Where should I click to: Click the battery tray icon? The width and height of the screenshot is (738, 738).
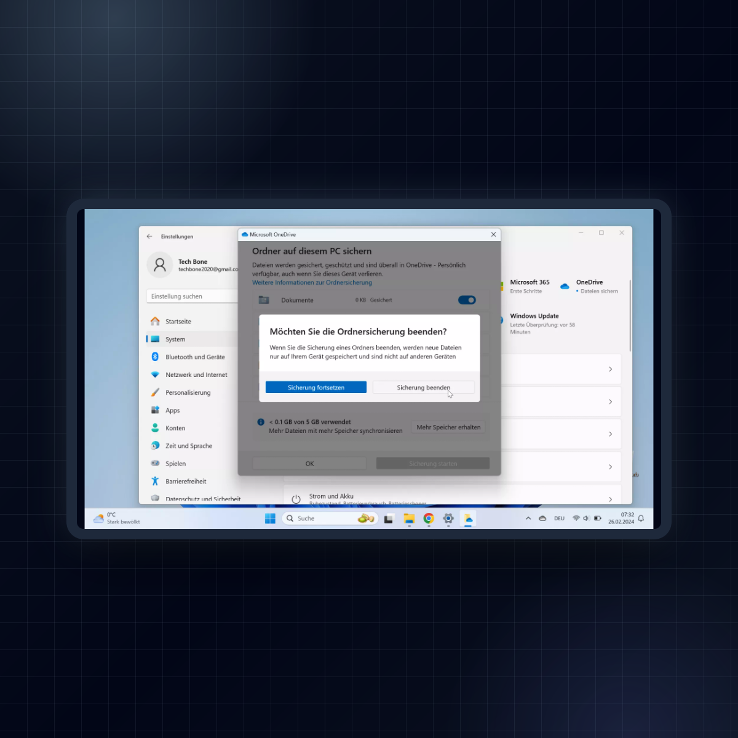pyautogui.click(x=597, y=518)
